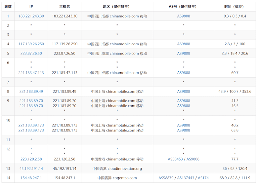Viewport: 258px width, 184px height.
Task: Follow the 221.183.47.113 IP link
Action: 31,73
